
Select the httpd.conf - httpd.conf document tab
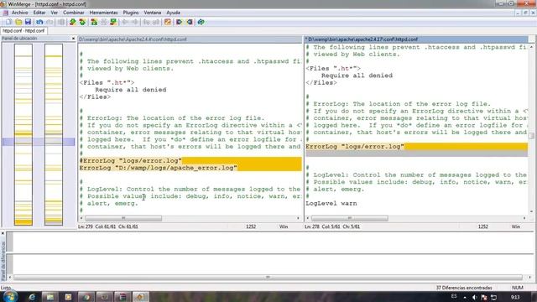coord(23,30)
